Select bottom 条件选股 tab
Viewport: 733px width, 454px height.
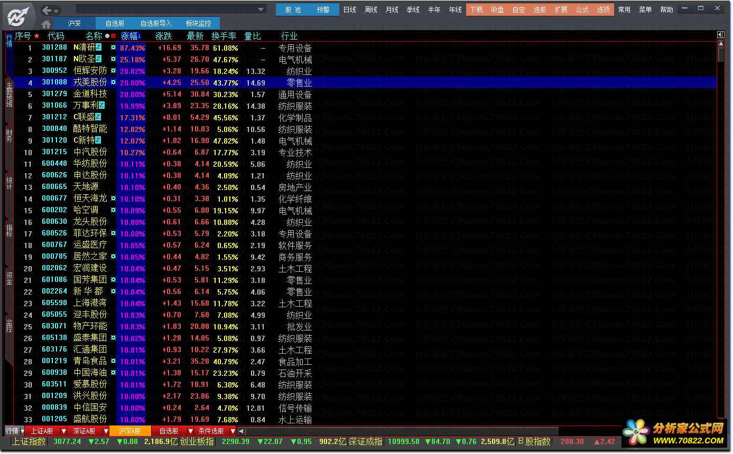211,431
